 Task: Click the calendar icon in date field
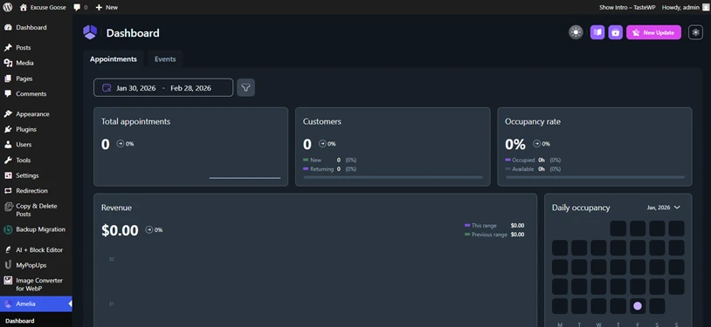click(x=107, y=88)
